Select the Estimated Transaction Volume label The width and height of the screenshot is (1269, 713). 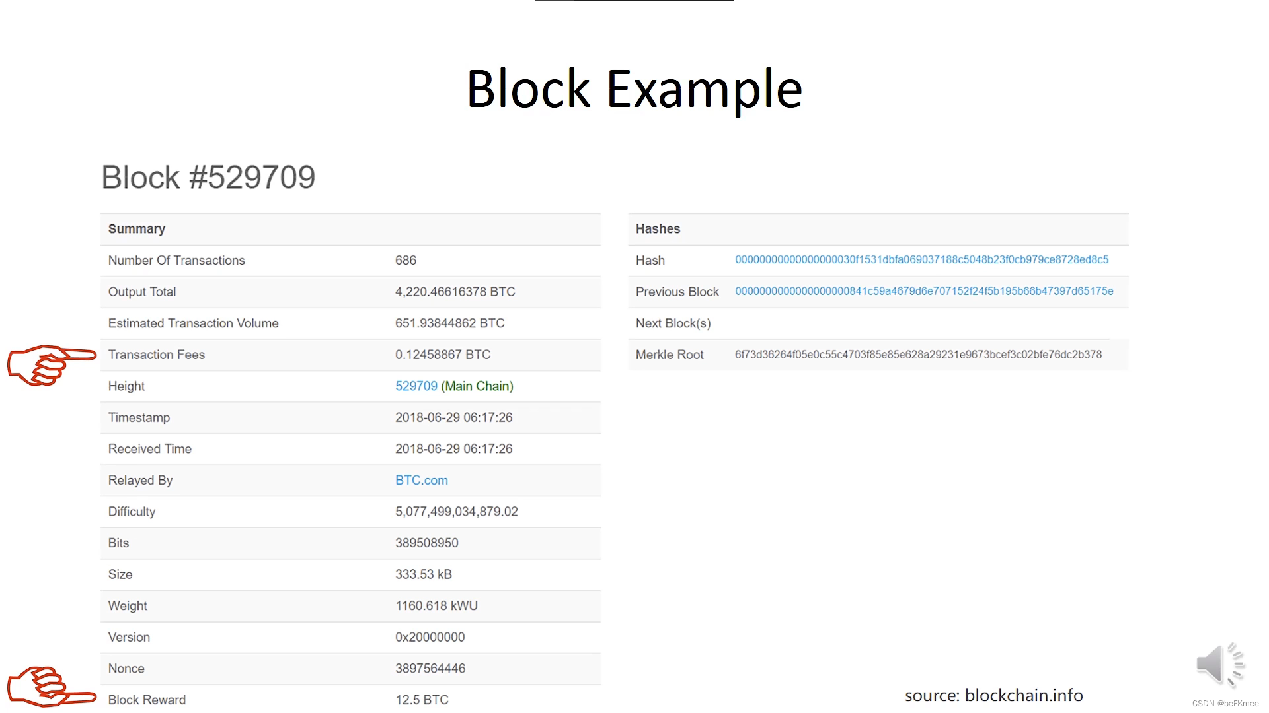point(194,323)
